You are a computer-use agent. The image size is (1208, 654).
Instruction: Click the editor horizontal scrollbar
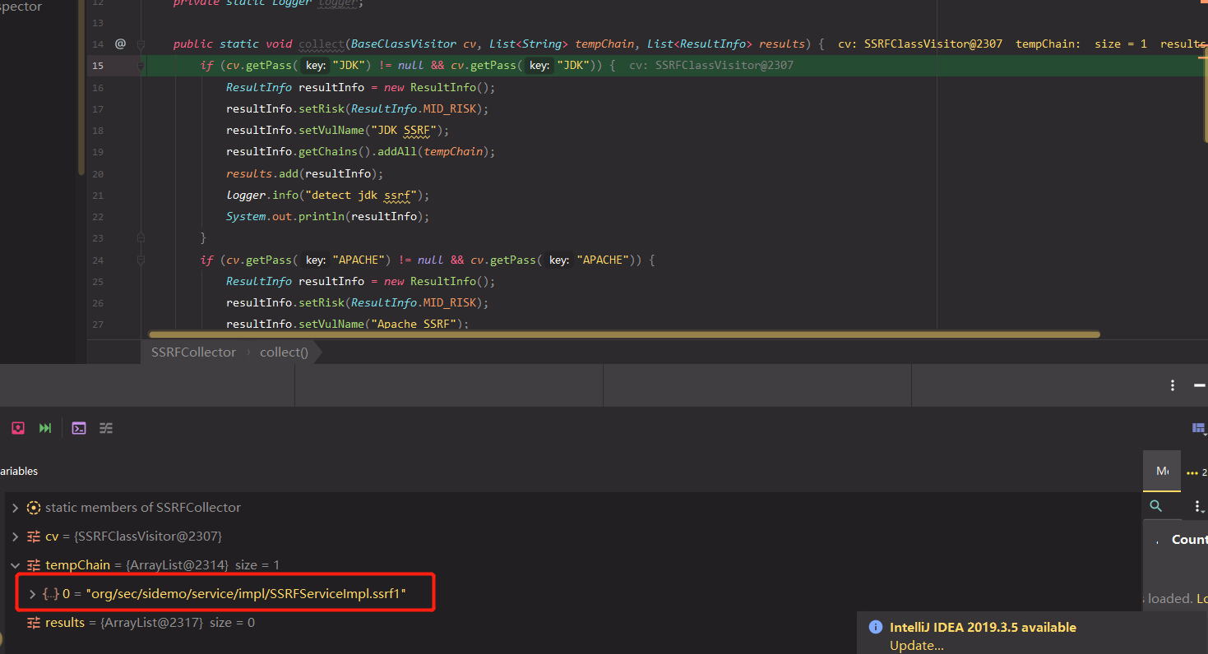click(x=623, y=334)
